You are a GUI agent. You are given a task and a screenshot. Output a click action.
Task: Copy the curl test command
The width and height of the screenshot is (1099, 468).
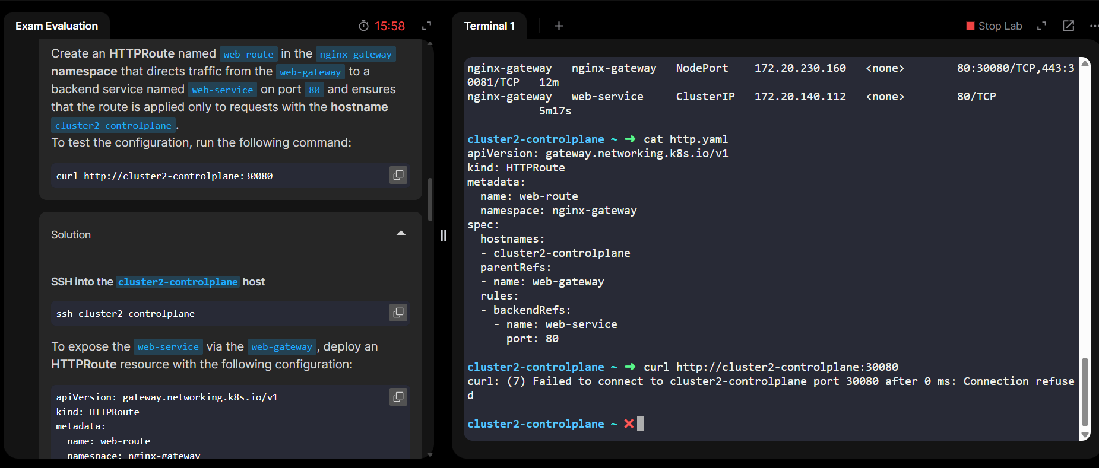pos(398,175)
